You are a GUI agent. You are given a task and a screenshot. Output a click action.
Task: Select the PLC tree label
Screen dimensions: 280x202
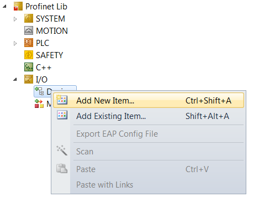[x=43, y=43]
